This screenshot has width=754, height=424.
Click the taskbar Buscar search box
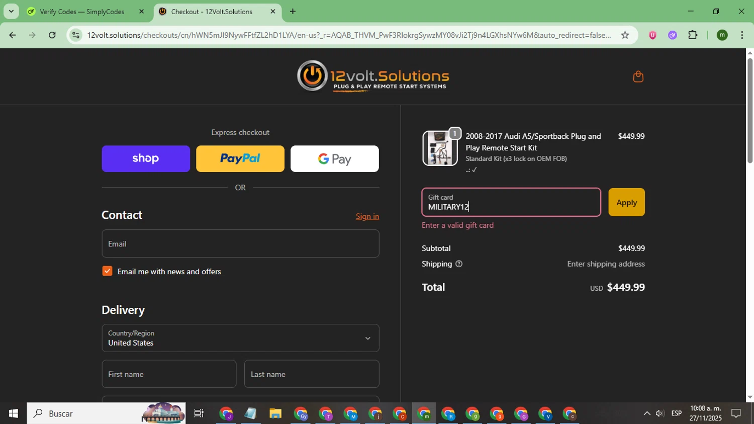coord(106,413)
